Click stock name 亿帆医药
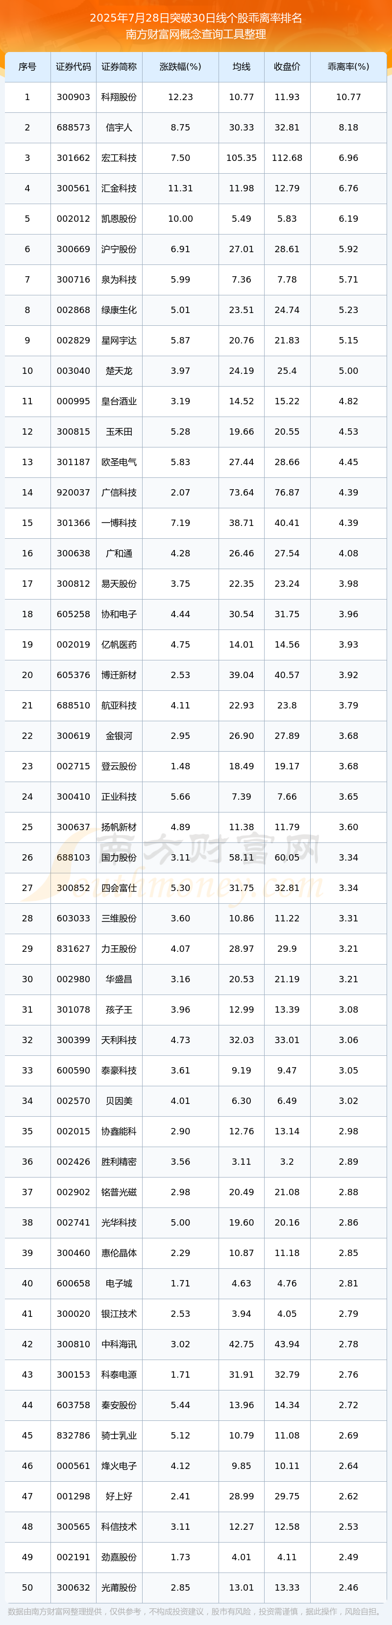Viewport: 392px width, 1625px height. click(x=119, y=645)
